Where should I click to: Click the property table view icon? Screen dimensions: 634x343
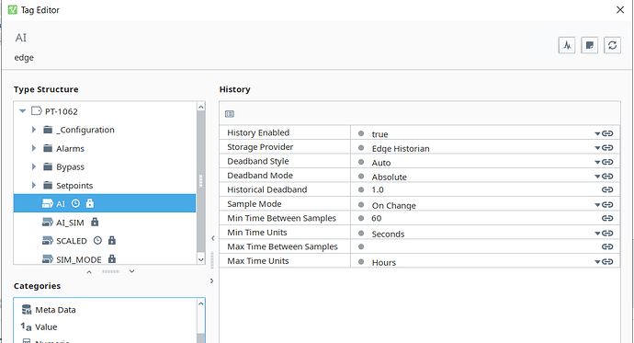[230, 114]
